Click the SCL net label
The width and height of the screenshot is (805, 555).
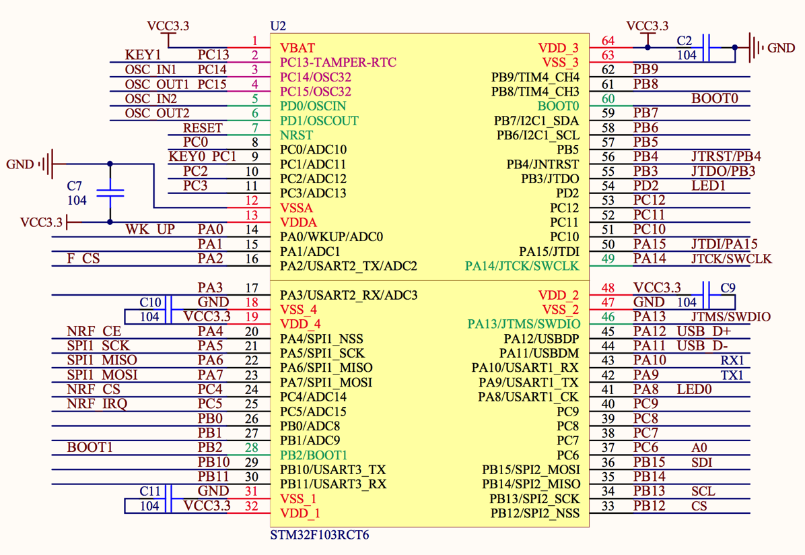pos(703,491)
